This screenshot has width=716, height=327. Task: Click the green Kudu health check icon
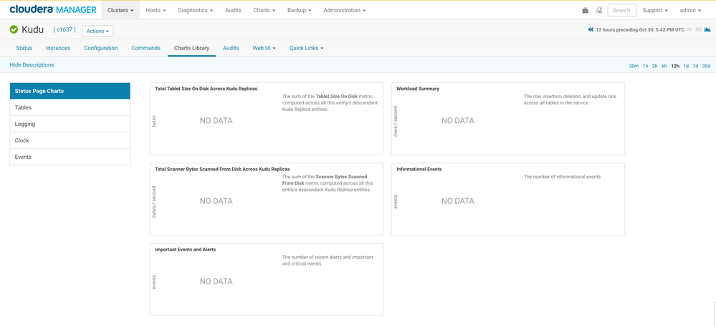(14, 29)
